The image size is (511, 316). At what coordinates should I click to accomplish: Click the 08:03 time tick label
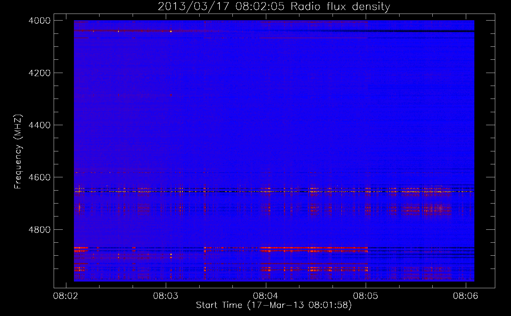click(x=165, y=296)
